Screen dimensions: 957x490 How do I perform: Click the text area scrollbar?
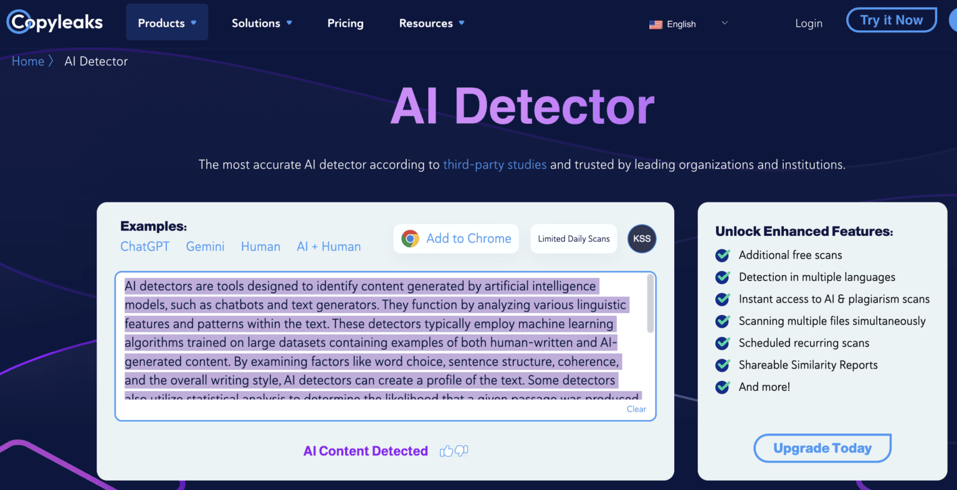click(x=650, y=304)
